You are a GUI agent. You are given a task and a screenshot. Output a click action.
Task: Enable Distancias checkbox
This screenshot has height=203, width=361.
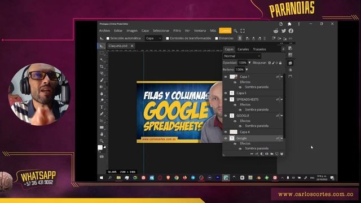pos(217,38)
